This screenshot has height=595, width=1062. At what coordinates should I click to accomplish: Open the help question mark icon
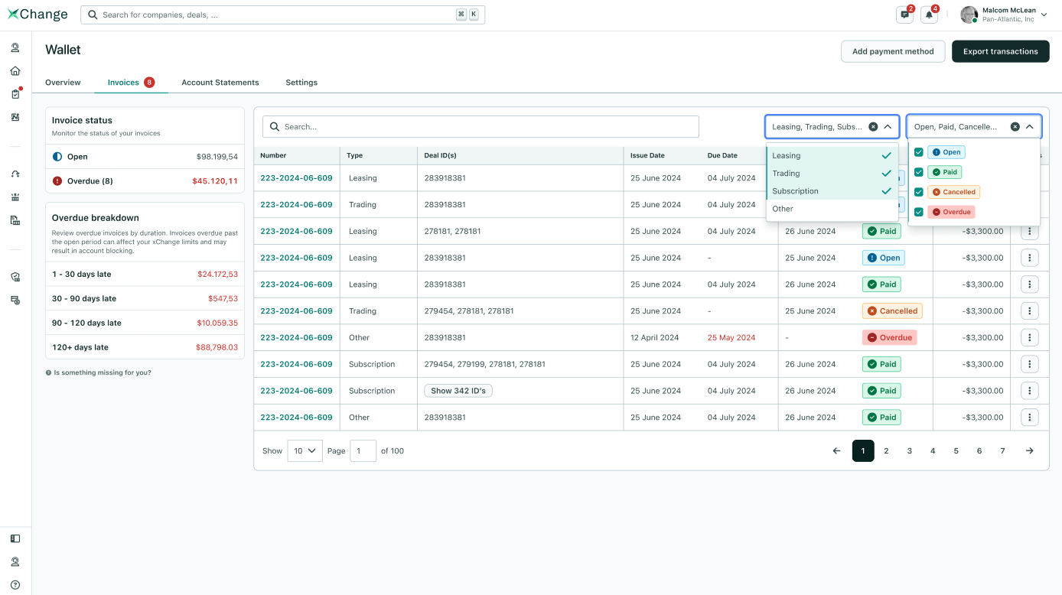[15, 585]
